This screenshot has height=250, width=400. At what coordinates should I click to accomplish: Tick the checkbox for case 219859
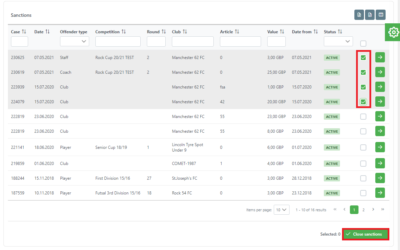tap(363, 164)
